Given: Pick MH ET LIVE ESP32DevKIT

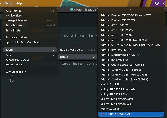Looking at the screenshot, I should pos(131,99).
